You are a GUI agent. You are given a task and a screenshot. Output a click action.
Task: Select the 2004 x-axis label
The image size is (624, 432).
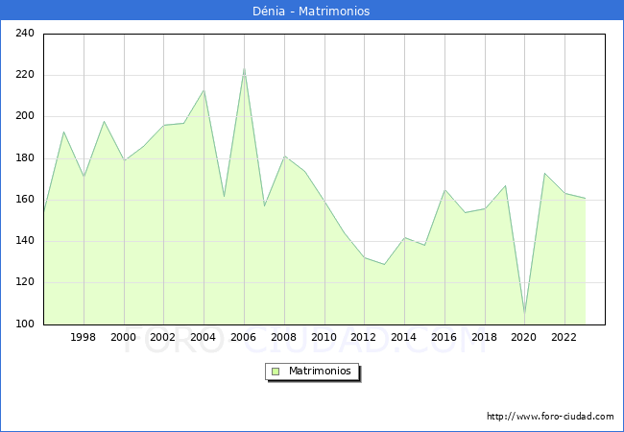(x=204, y=337)
